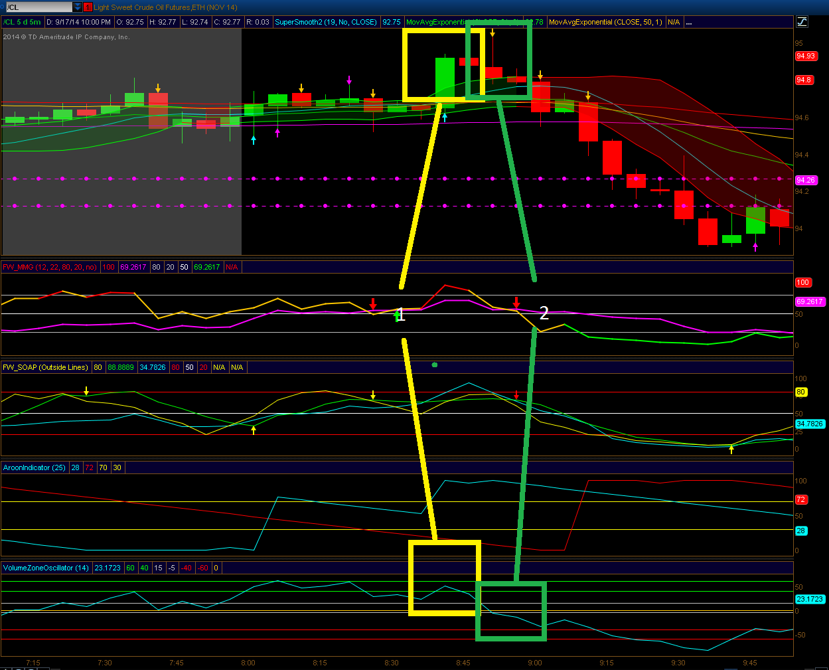Screen dimensions: 829x670
Task: Open MovAvgExponential (CLOSE, 50, 1) study label
Action: (605, 22)
